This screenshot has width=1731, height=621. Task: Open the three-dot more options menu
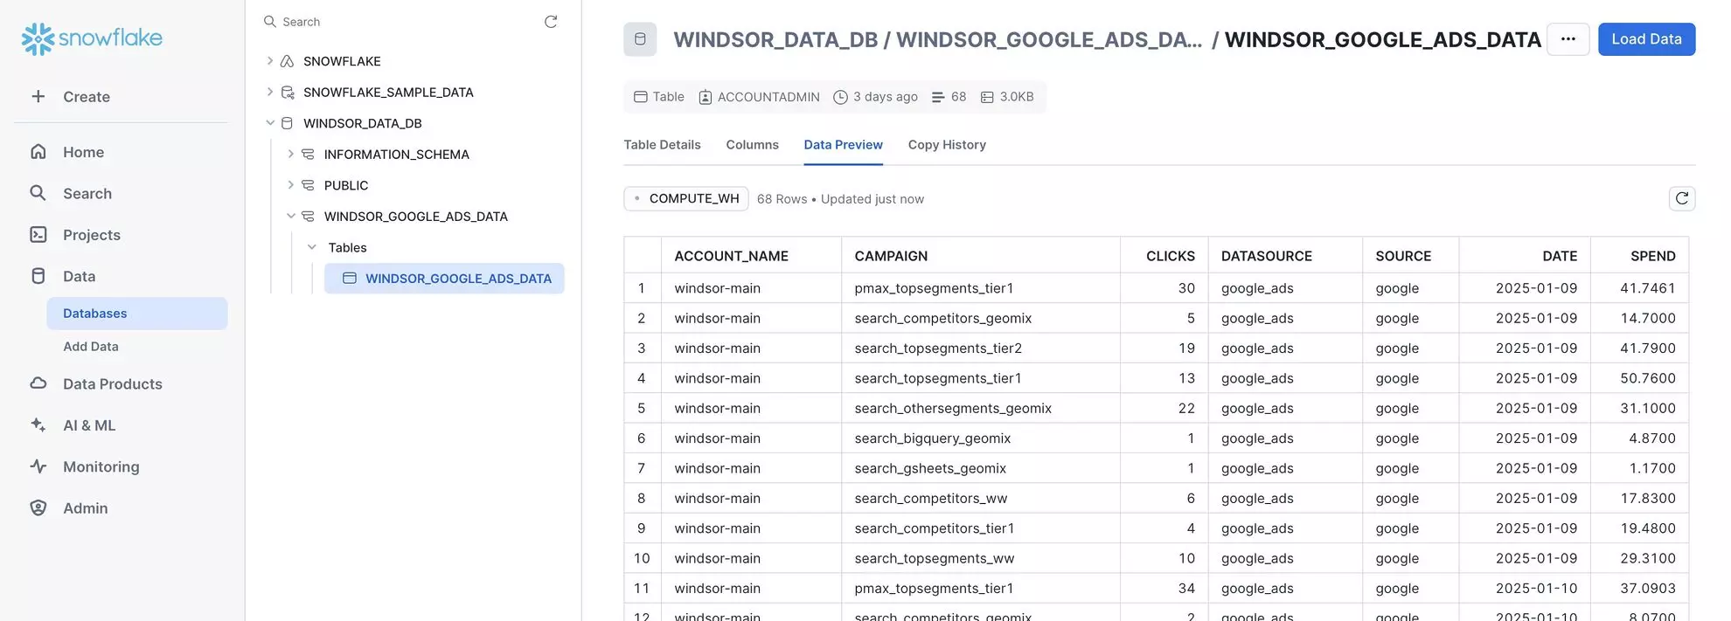tap(1568, 39)
